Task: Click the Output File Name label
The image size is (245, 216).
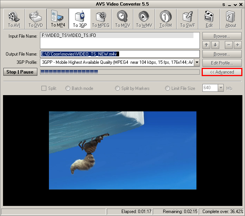Action: (21, 54)
